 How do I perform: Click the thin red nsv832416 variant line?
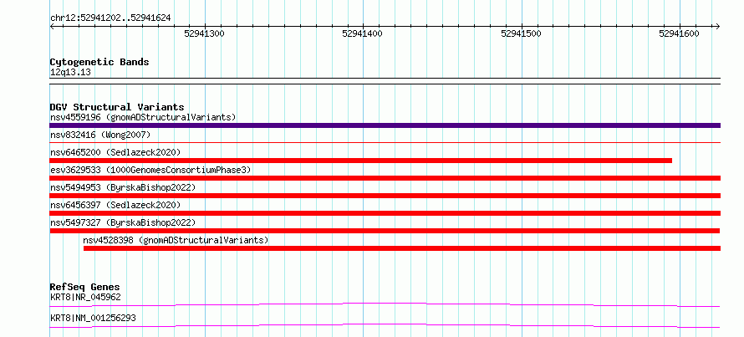tap(385, 142)
